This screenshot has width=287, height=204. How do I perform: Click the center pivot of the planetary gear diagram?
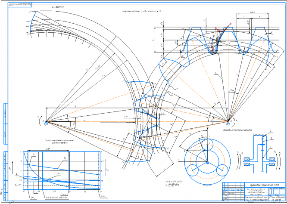pyautogui.click(x=207, y=162)
